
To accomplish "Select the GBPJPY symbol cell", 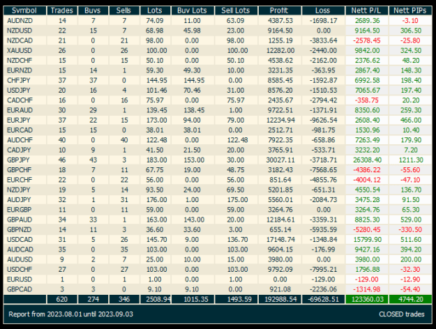I will click(24, 160).
